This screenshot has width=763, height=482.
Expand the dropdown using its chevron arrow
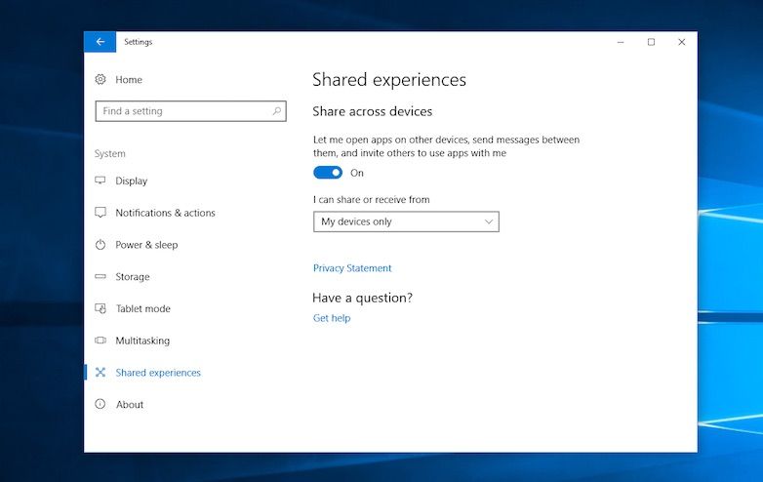pos(489,221)
